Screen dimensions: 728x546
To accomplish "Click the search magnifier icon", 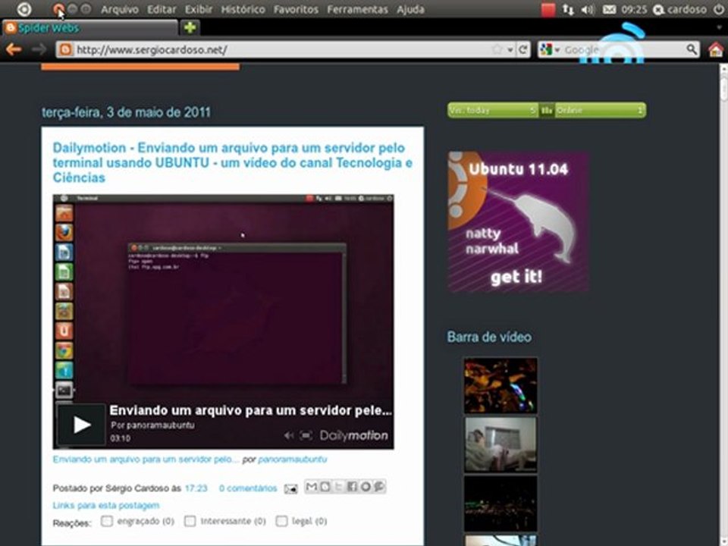I will pyautogui.click(x=692, y=49).
